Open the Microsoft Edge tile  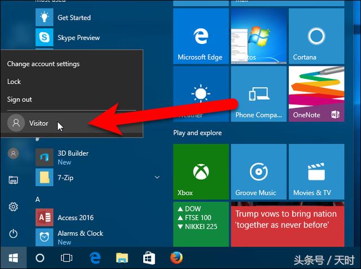(x=201, y=36)
